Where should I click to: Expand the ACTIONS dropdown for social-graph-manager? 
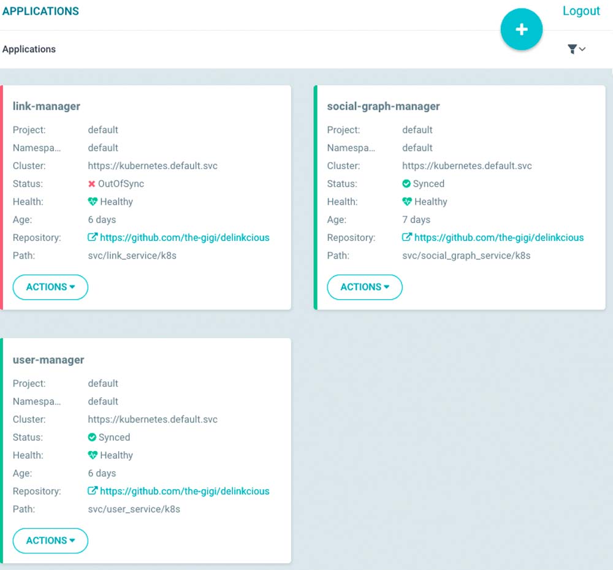365,287
